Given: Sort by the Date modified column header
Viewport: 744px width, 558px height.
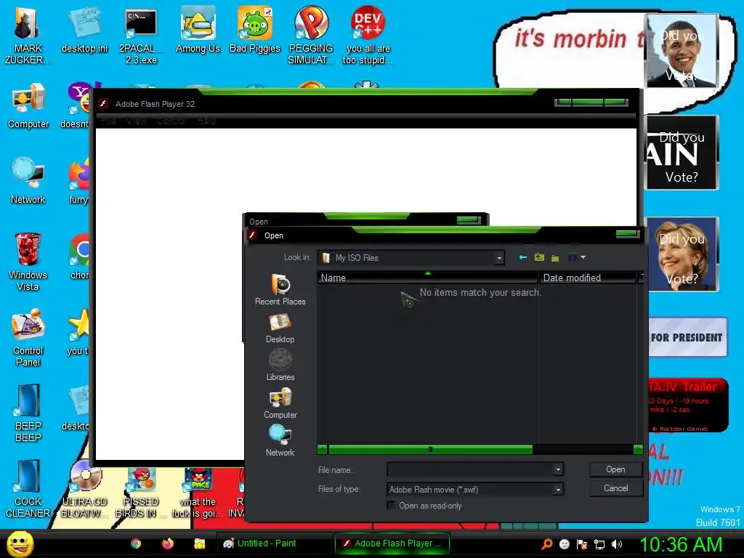Looking at the screenshot, I should (x=587, y=278).
